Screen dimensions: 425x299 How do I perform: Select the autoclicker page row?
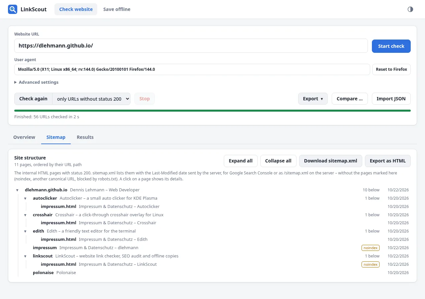[x=216, y=198]
